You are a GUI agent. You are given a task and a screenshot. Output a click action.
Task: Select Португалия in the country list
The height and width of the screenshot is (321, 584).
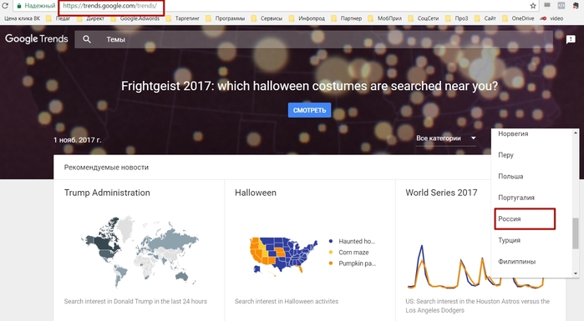tap(516, 198)
